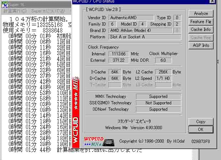
Task: Click the final 01分 44秒 result line
Action: [75, 150]
